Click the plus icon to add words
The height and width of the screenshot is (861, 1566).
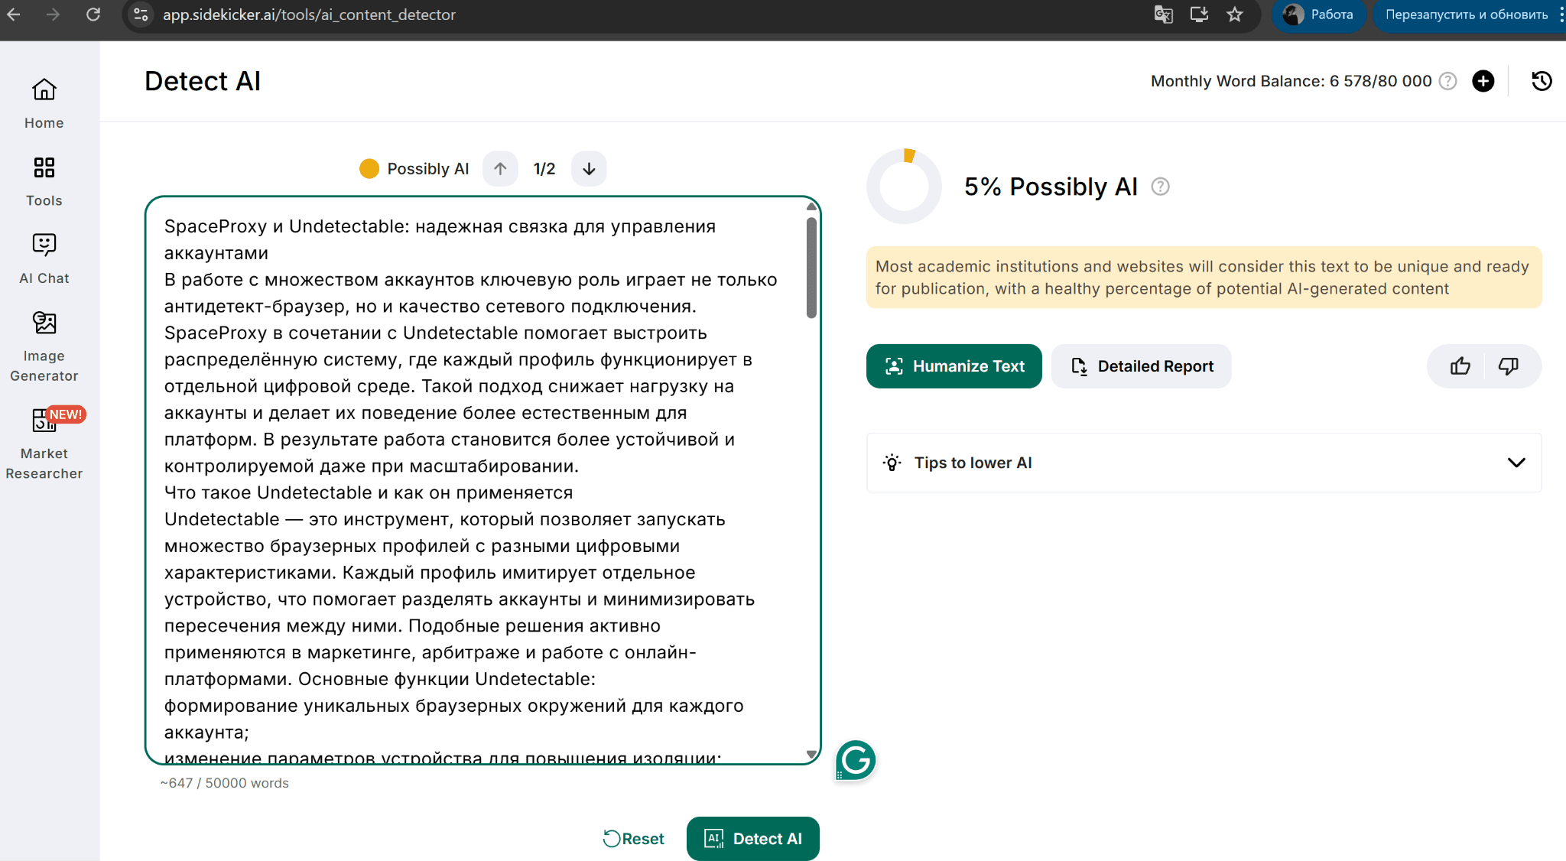(x=1483, y=81)
